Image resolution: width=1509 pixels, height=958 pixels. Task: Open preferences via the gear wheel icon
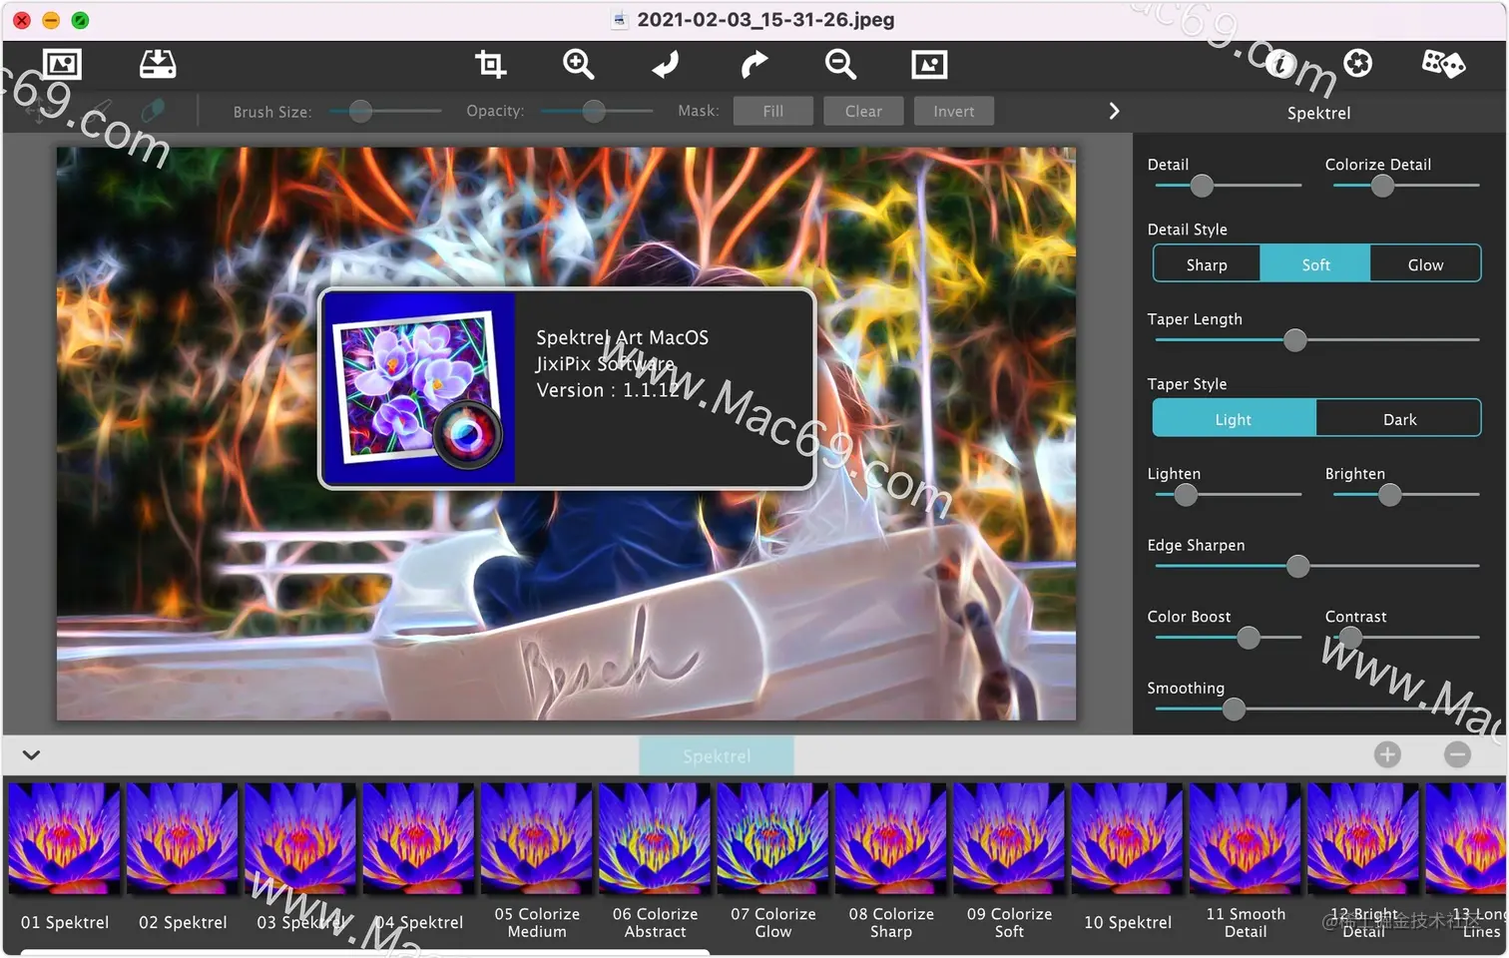[1357, 64]
